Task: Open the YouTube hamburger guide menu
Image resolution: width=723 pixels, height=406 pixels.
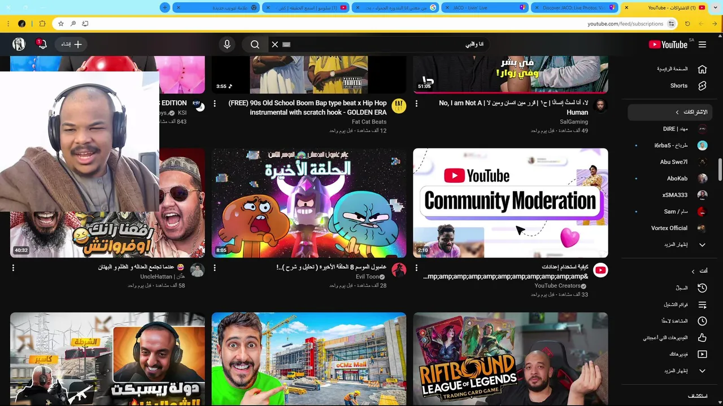Action: point(702,45)
